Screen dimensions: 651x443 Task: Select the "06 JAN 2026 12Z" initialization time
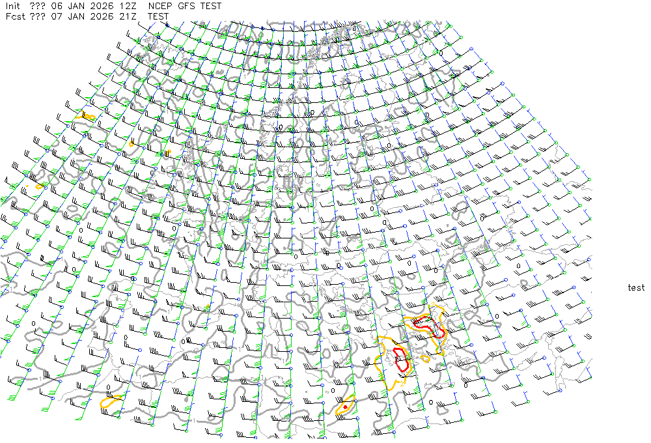click(x=92, y=6)
